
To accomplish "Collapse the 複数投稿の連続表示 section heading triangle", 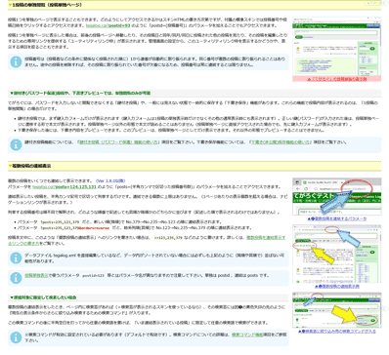I will coord(10,166).
